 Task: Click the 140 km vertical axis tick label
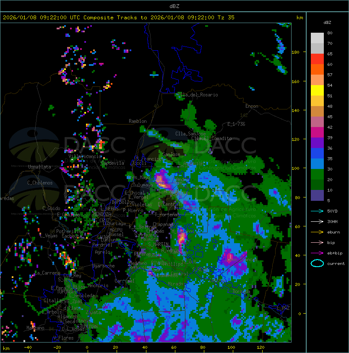click(x=295, y=110)
